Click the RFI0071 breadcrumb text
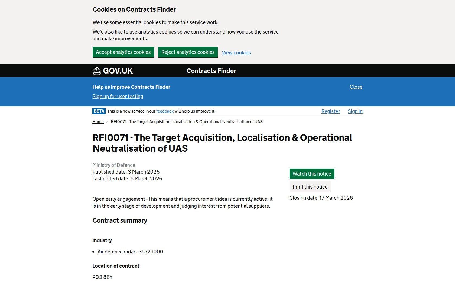 (187, 122)
